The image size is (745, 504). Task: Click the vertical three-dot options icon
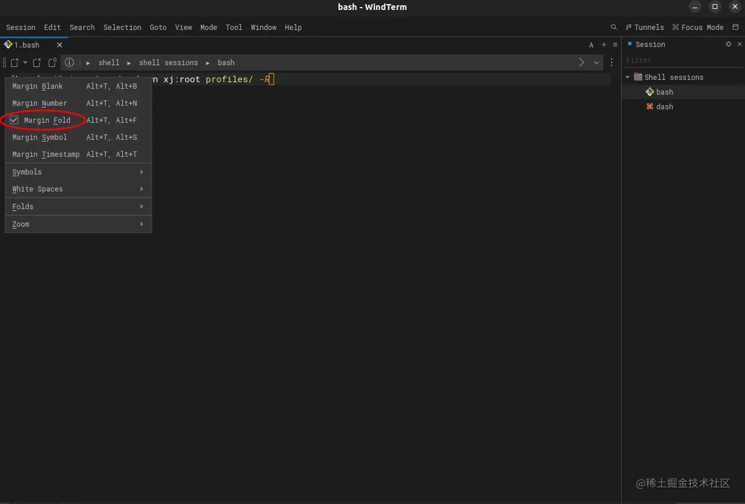click(x=612, y=62)
